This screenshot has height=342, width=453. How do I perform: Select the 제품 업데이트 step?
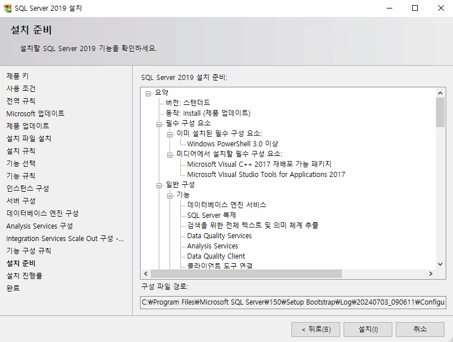(28, 126)
